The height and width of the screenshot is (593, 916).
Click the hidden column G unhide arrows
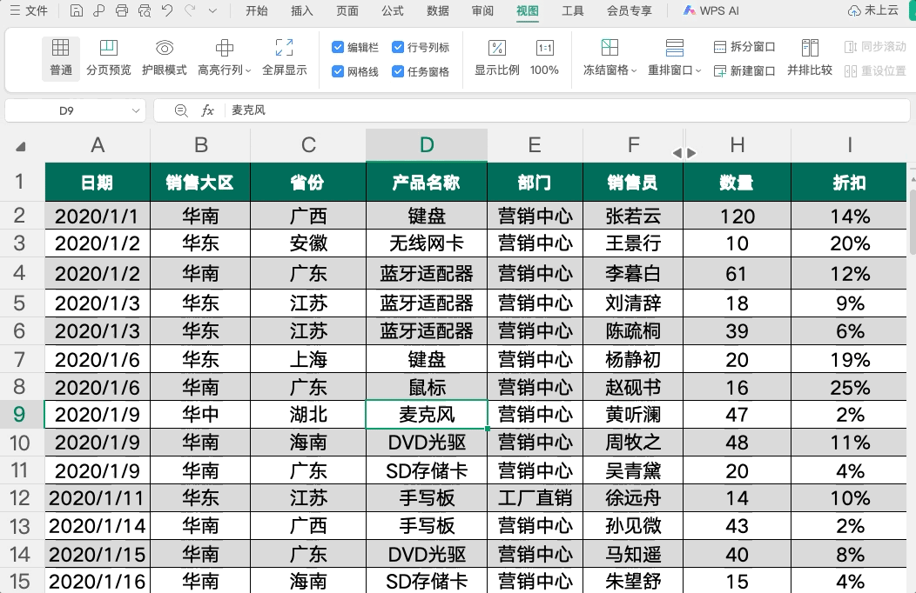click(684, 153)
